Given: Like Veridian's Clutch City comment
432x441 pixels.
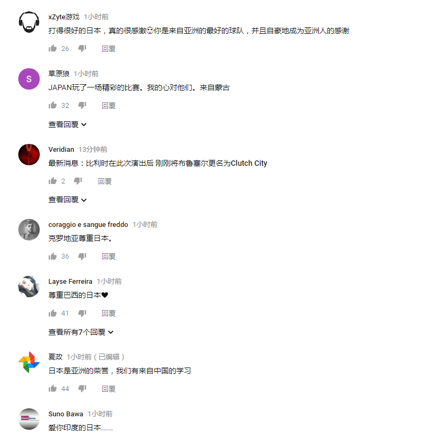Looking at the screenshot, I should pyautogui.click(x=52, y=181).
